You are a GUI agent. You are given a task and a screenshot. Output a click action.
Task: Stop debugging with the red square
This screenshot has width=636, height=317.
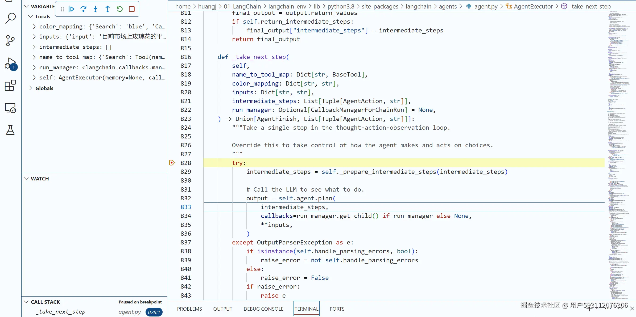pyautogui.click(x=132, y=9)
